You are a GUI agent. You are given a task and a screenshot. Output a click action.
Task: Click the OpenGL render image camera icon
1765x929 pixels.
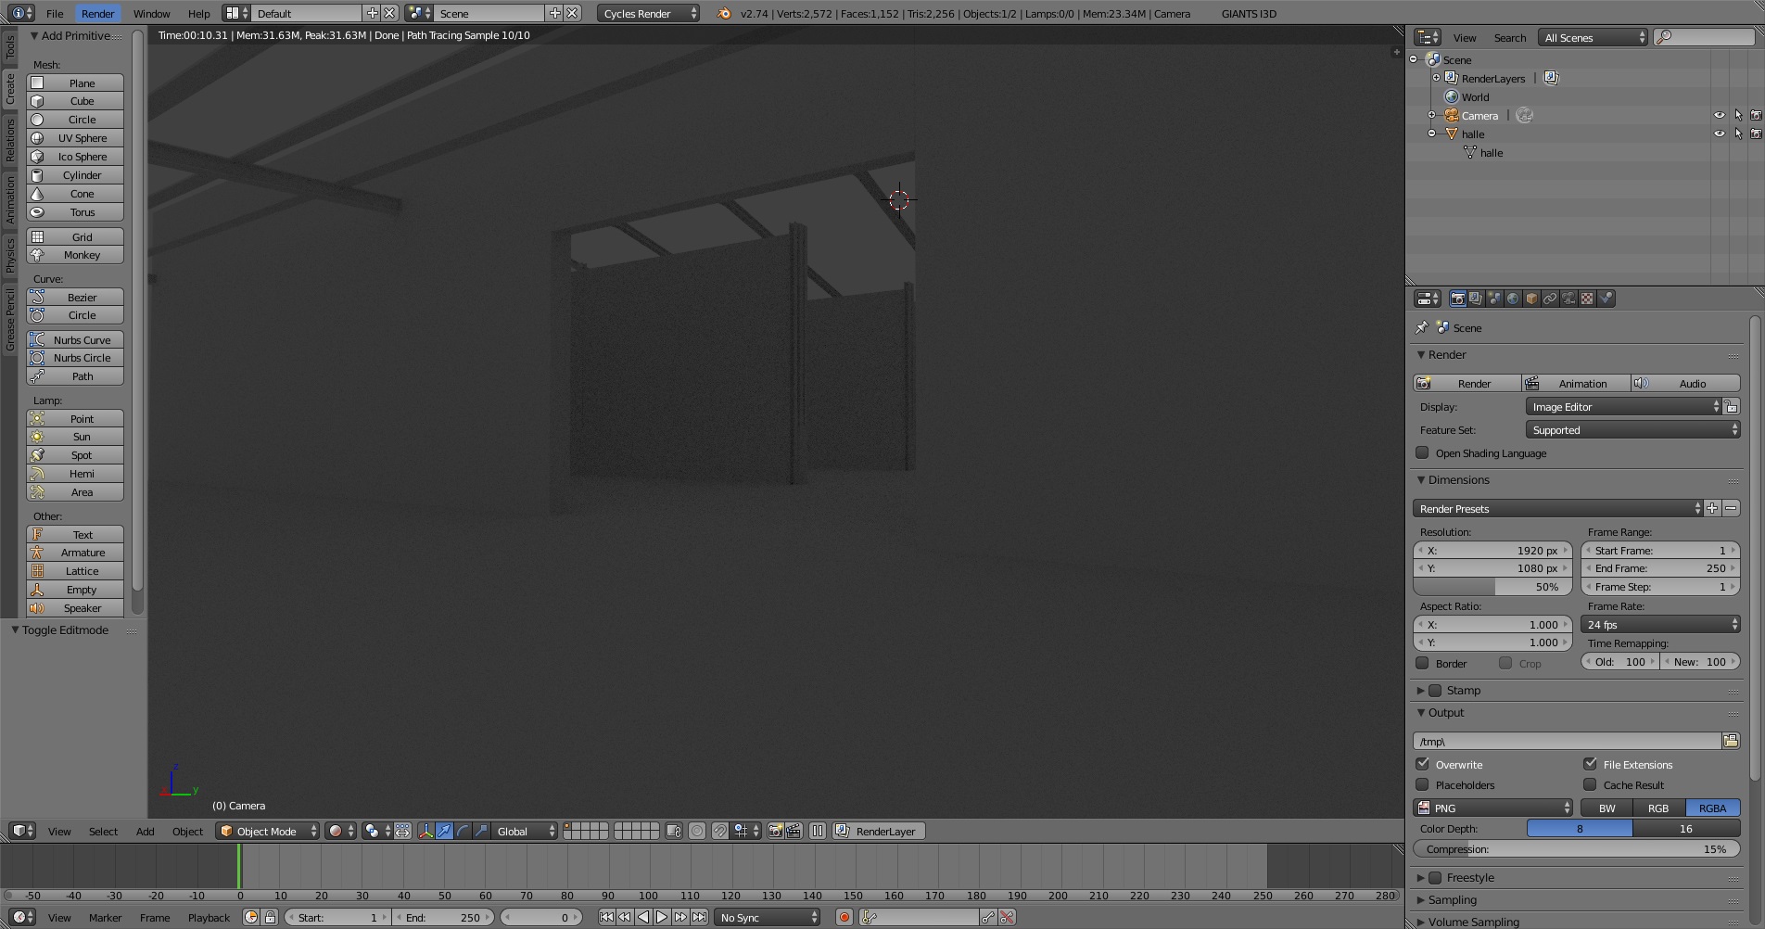click(775, 831)
